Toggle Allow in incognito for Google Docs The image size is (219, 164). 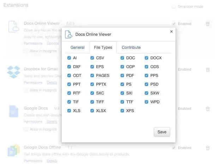(25, 129)
